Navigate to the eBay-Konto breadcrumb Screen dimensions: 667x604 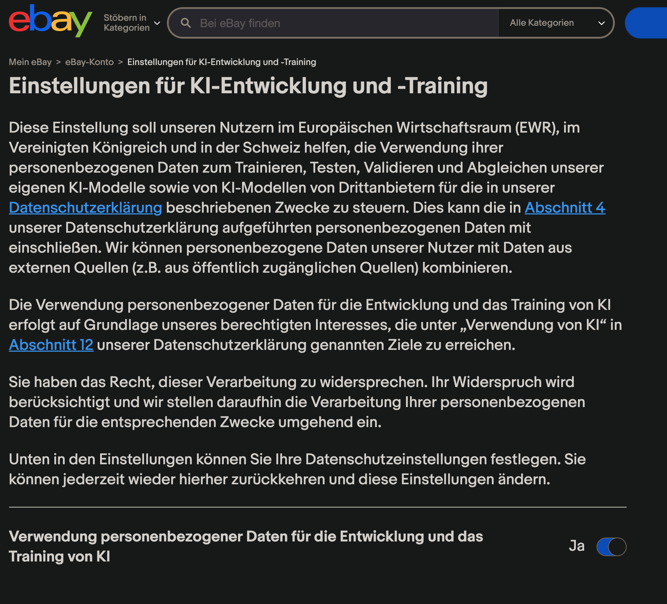89,62
